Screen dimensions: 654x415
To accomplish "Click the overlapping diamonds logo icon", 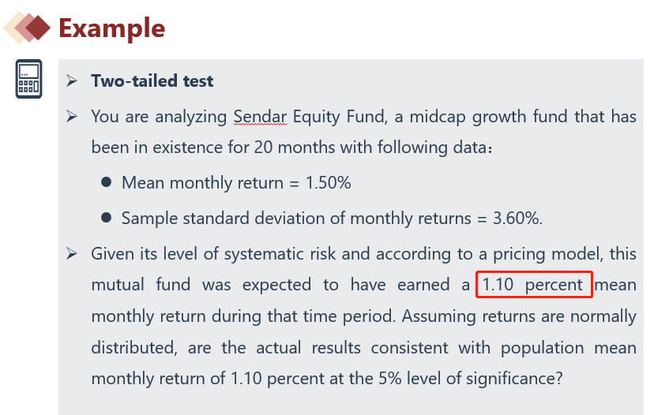I will [27, 28].
